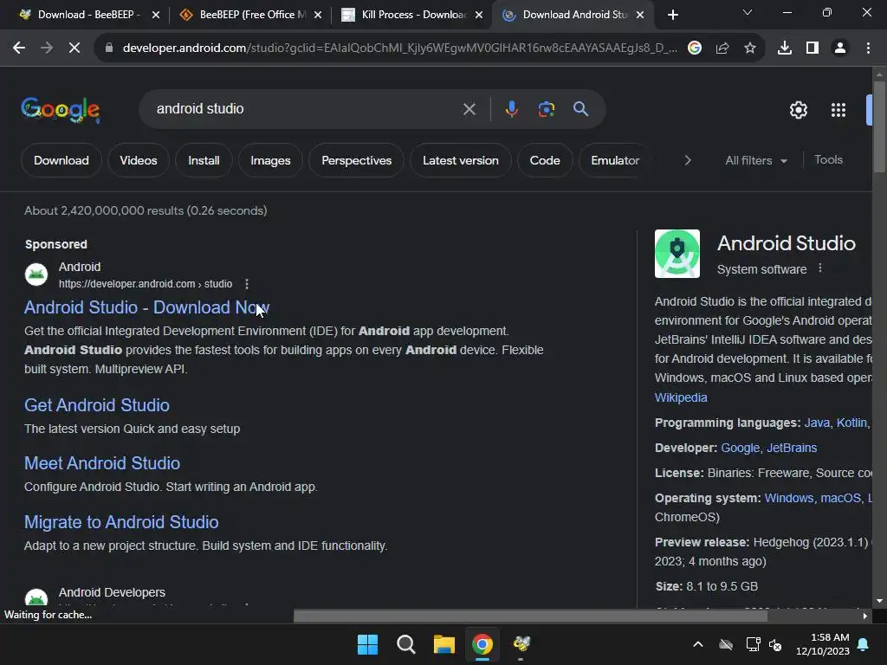The height and width of the screenshot is (665, 887).
Task: Select the Emulator filter chip
Action: pos(615,160)
